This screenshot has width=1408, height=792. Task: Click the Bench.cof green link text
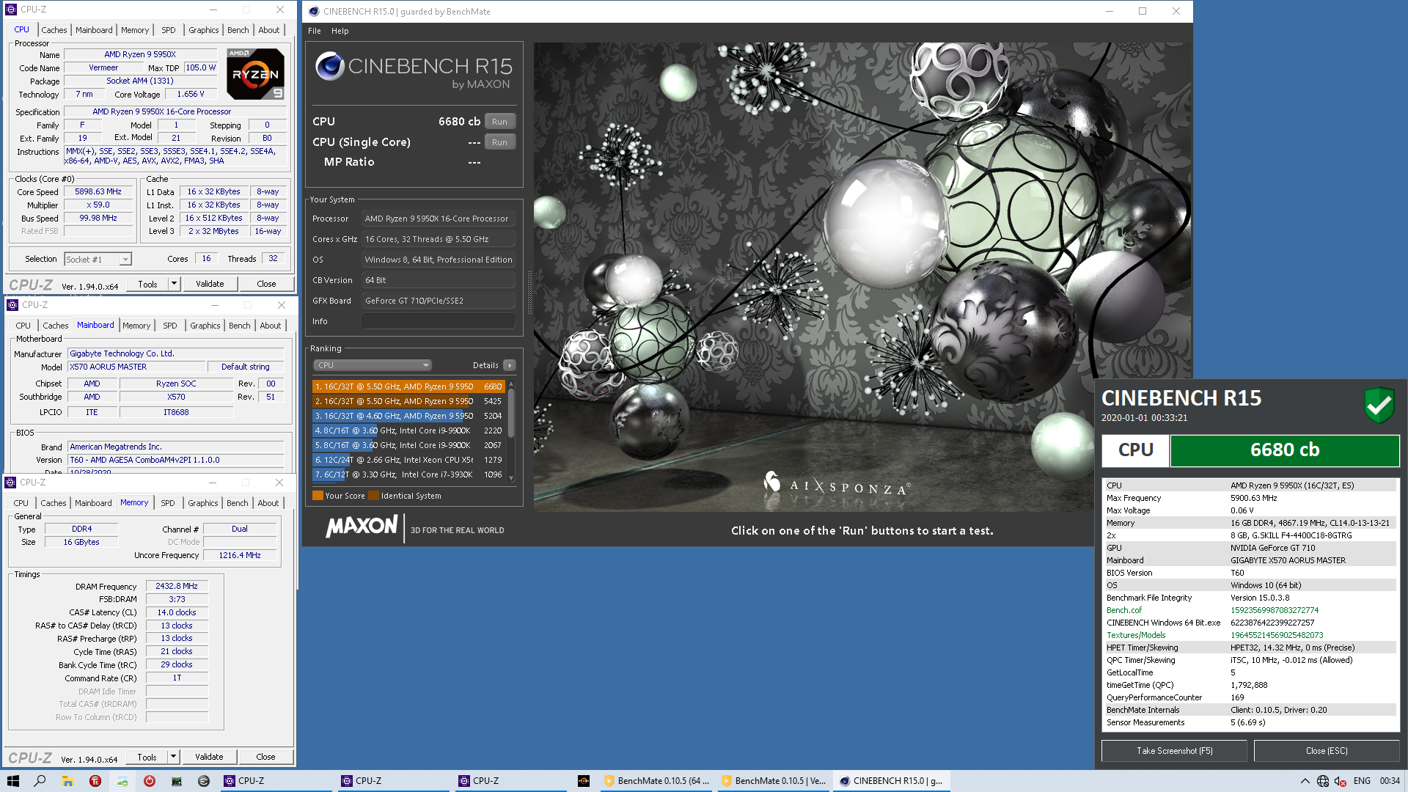1124,610
